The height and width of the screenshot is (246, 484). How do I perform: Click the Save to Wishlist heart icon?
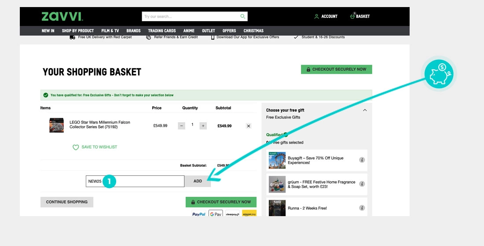[76, 147]
